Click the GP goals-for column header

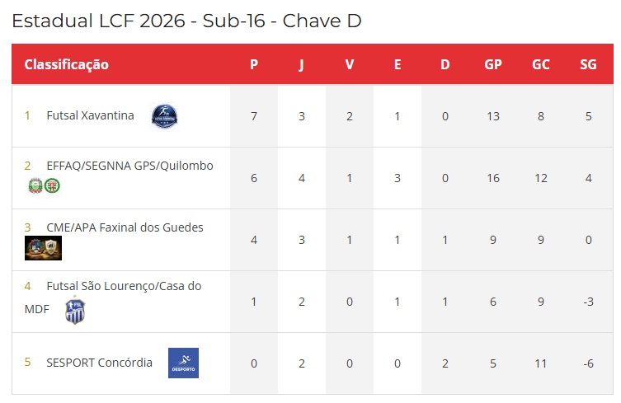(493, 64)
